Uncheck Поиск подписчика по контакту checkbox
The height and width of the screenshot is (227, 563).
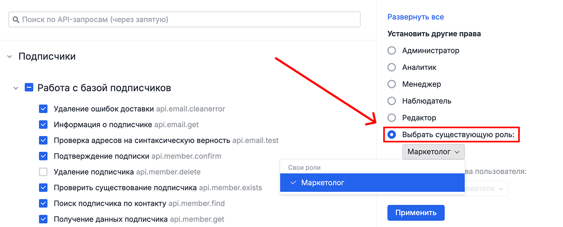tap(43, 203)
